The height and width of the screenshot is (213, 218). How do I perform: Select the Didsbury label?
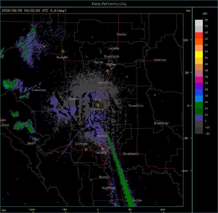97,109
